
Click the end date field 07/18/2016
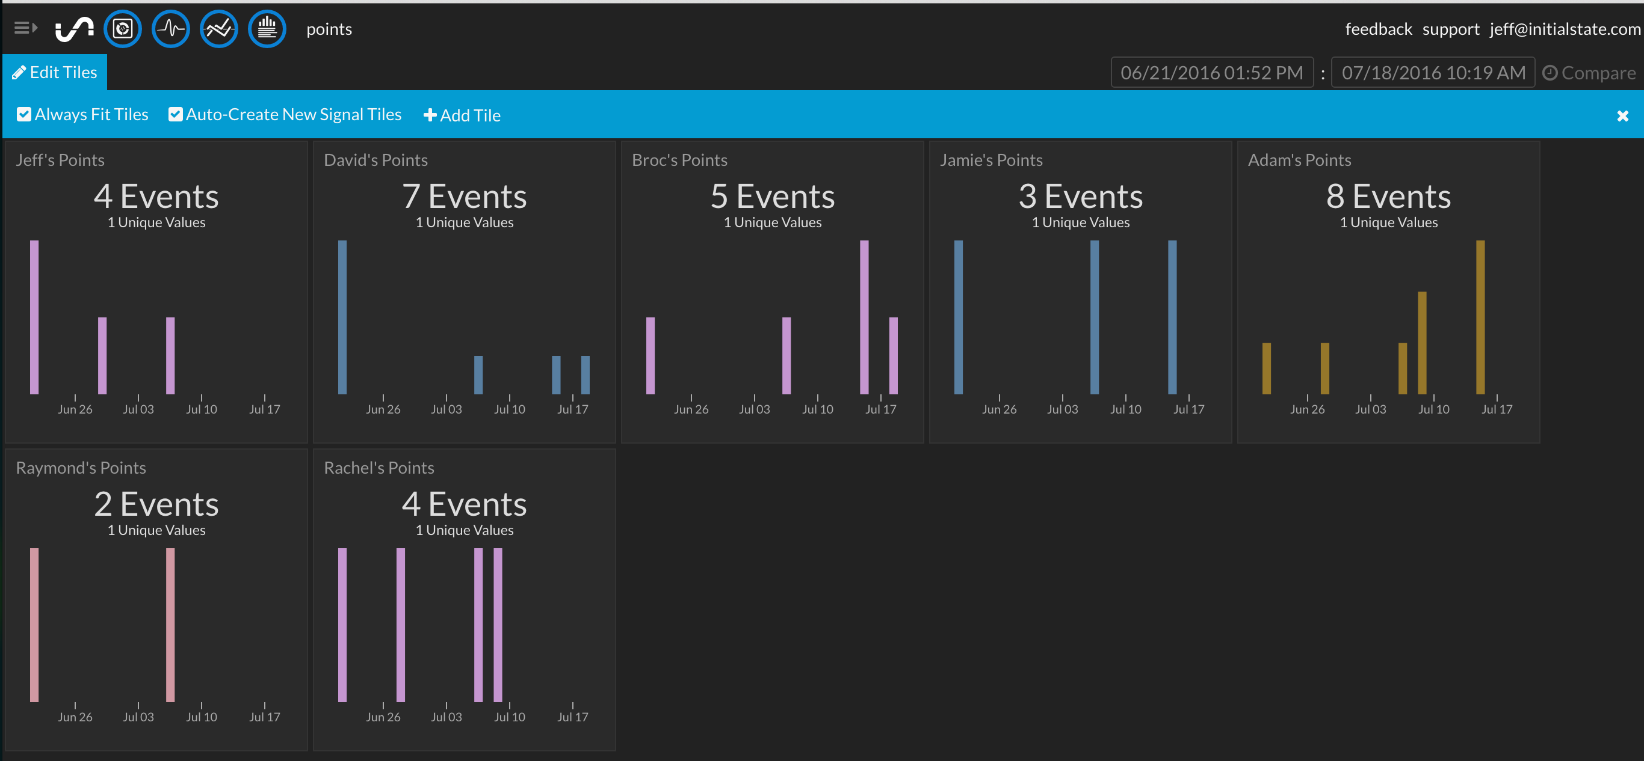[1433, 73]
